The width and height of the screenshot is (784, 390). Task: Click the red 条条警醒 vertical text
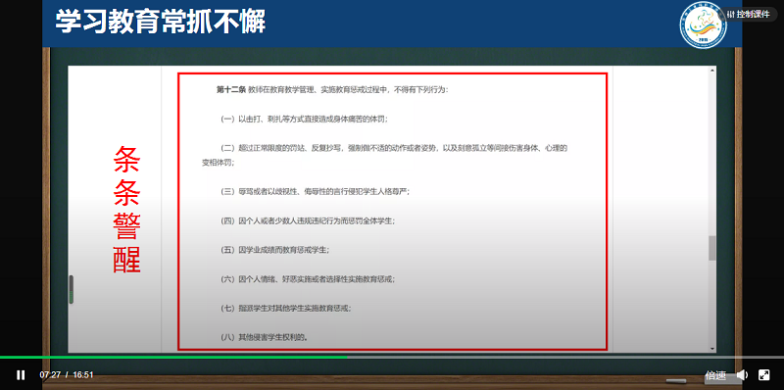click(x=126, y=209)
